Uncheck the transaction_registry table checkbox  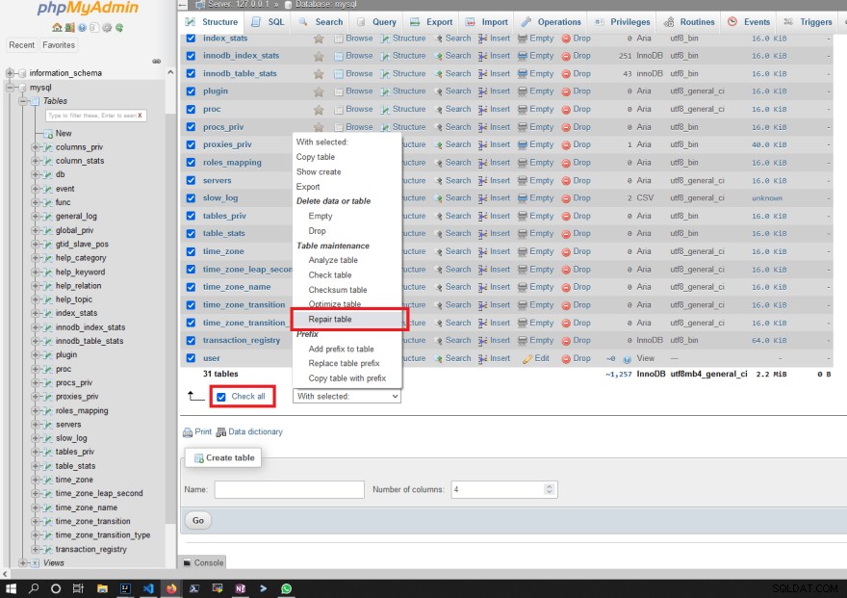click(x=191, y=340)
